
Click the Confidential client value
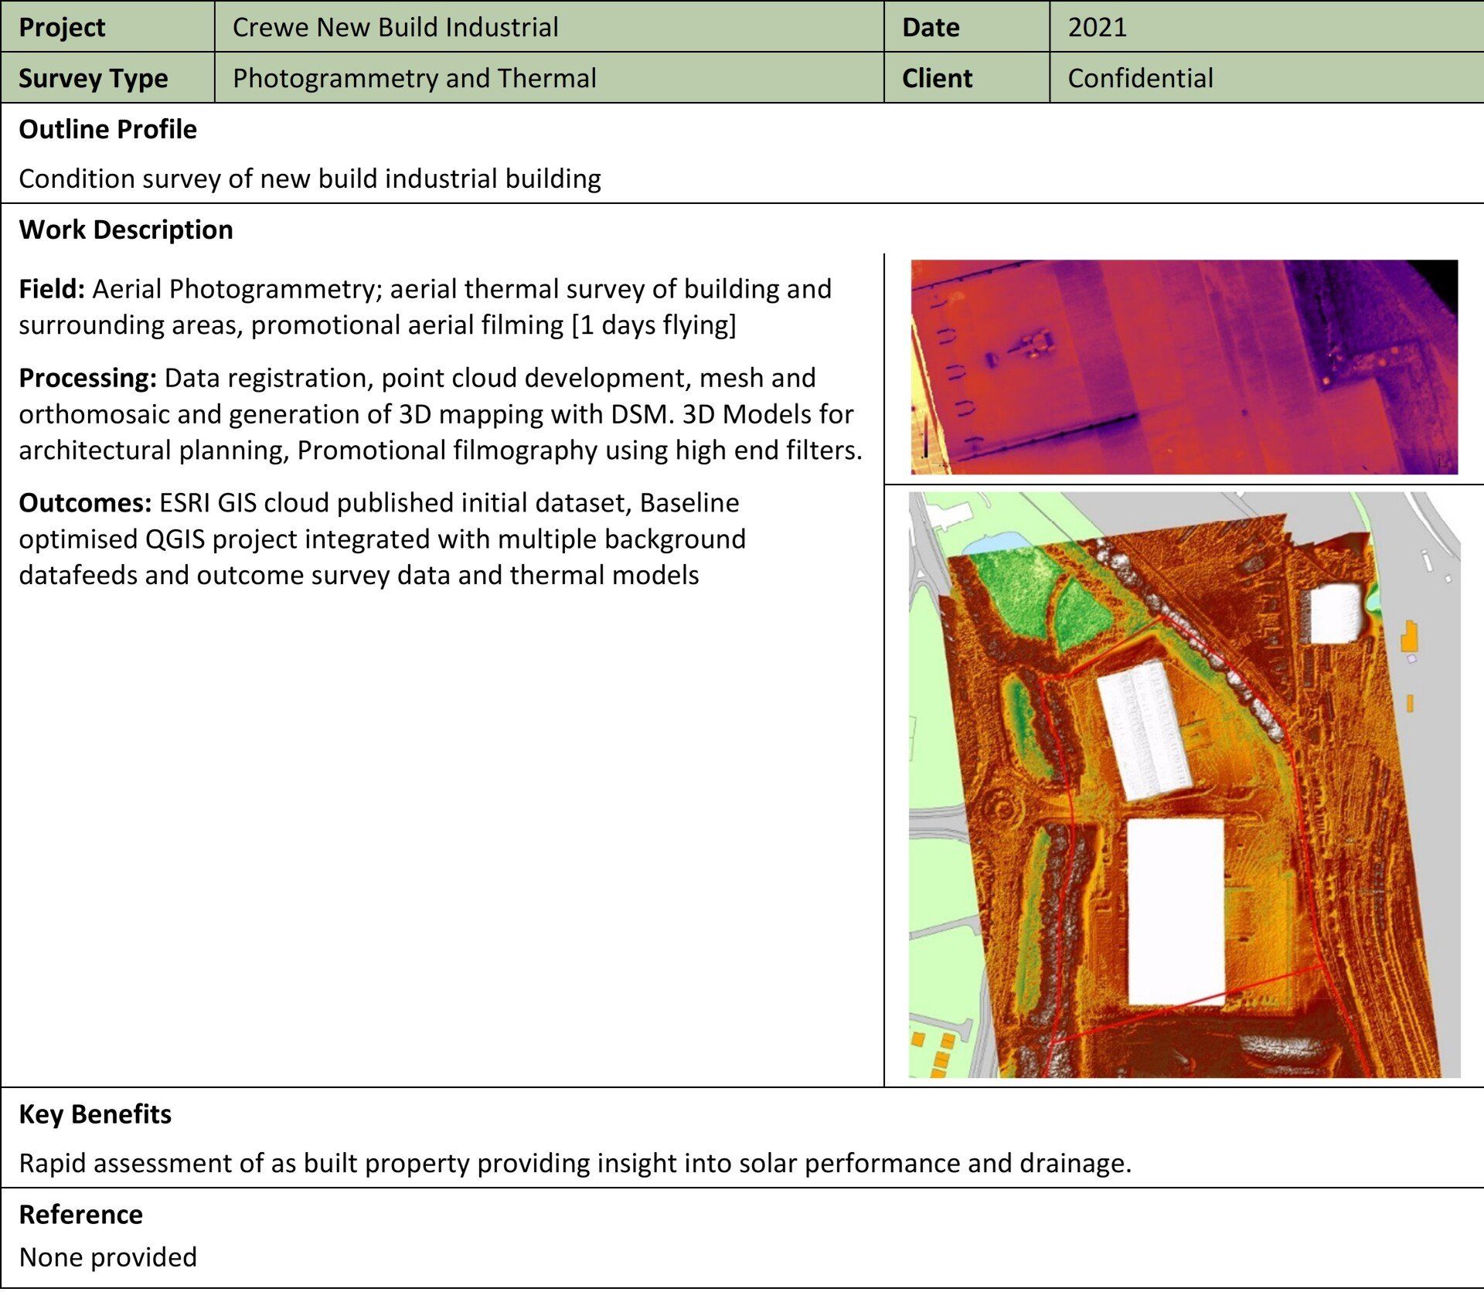click(x=1141, y=78)
